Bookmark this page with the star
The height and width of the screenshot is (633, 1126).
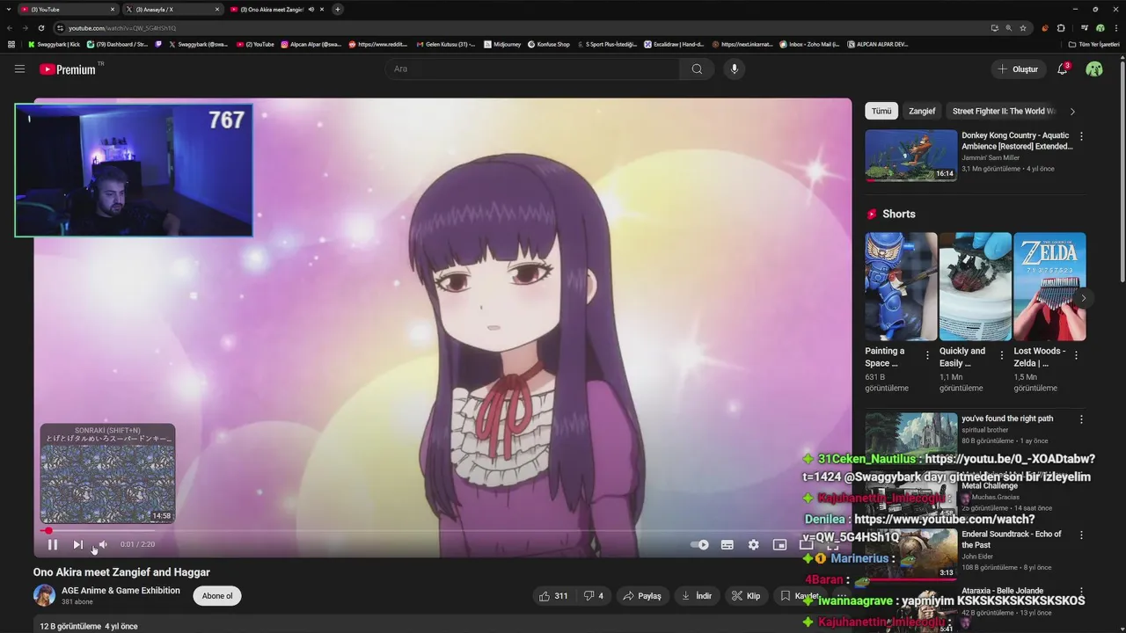pos(1023,27)
